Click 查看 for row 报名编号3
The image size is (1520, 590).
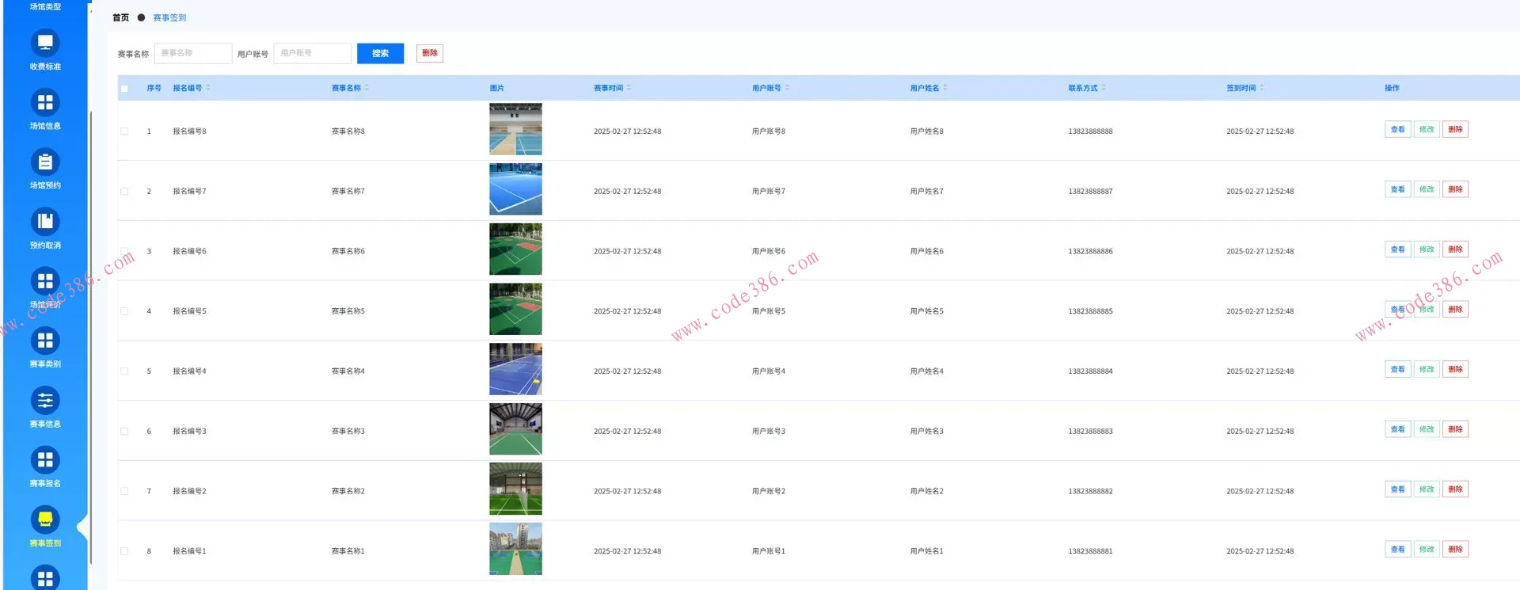[1397, 429]
